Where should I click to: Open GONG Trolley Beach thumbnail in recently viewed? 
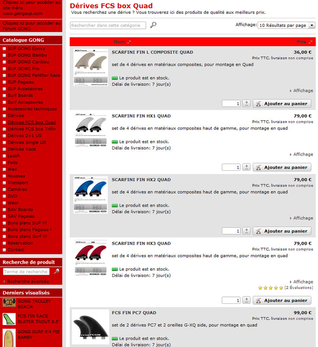coord(9,302)
